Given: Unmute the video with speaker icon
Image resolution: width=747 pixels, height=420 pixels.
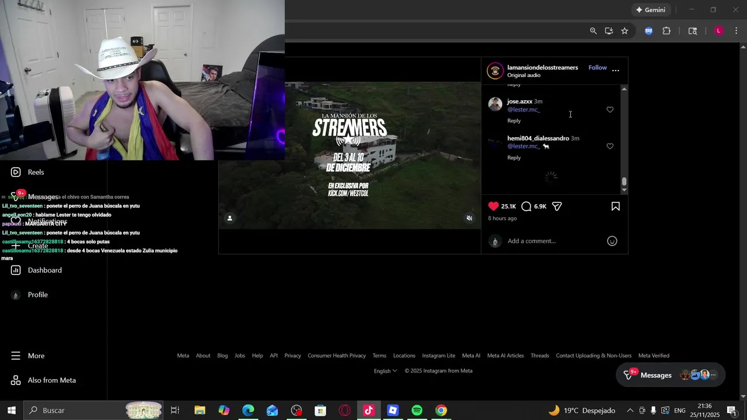Looking at the screenshot, I should pos(469,218).
